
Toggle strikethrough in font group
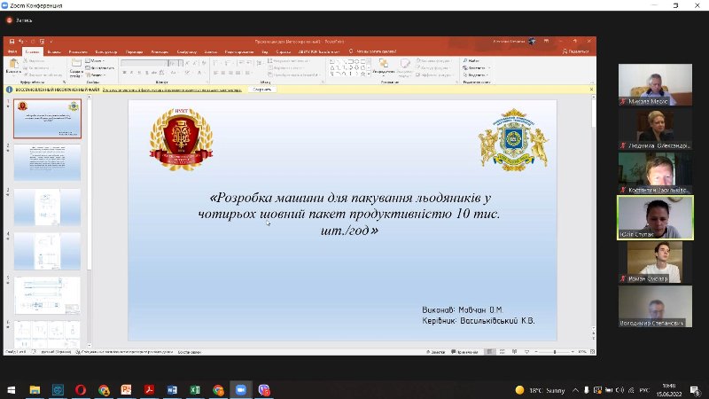(153, 73)
